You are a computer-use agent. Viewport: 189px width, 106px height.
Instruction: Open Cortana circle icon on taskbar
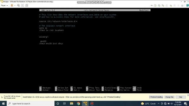pyautogui.click(x=58, y=103)
